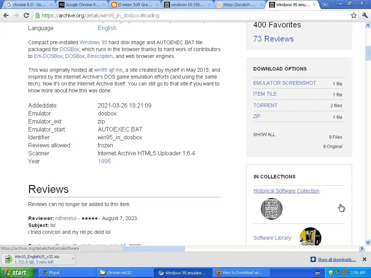Download the ZIP option
The image size is (371, 278).
[257, 116]
